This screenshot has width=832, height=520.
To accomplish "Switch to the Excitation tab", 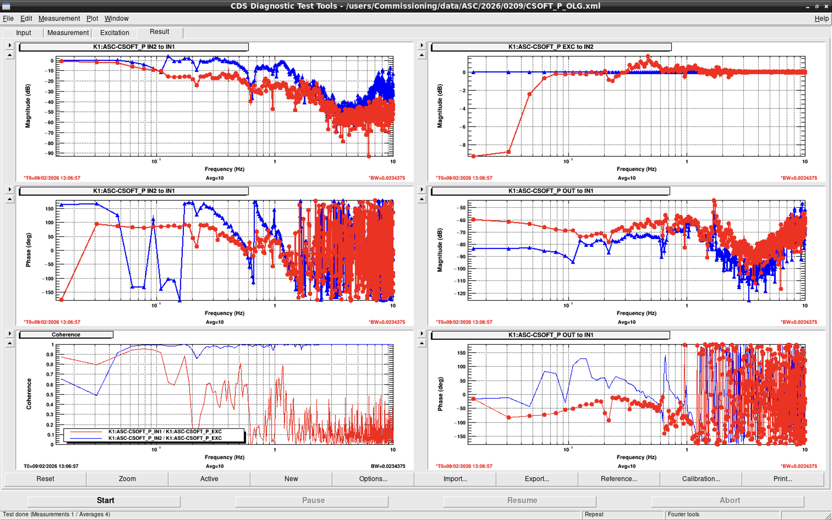I will point(114,33).
